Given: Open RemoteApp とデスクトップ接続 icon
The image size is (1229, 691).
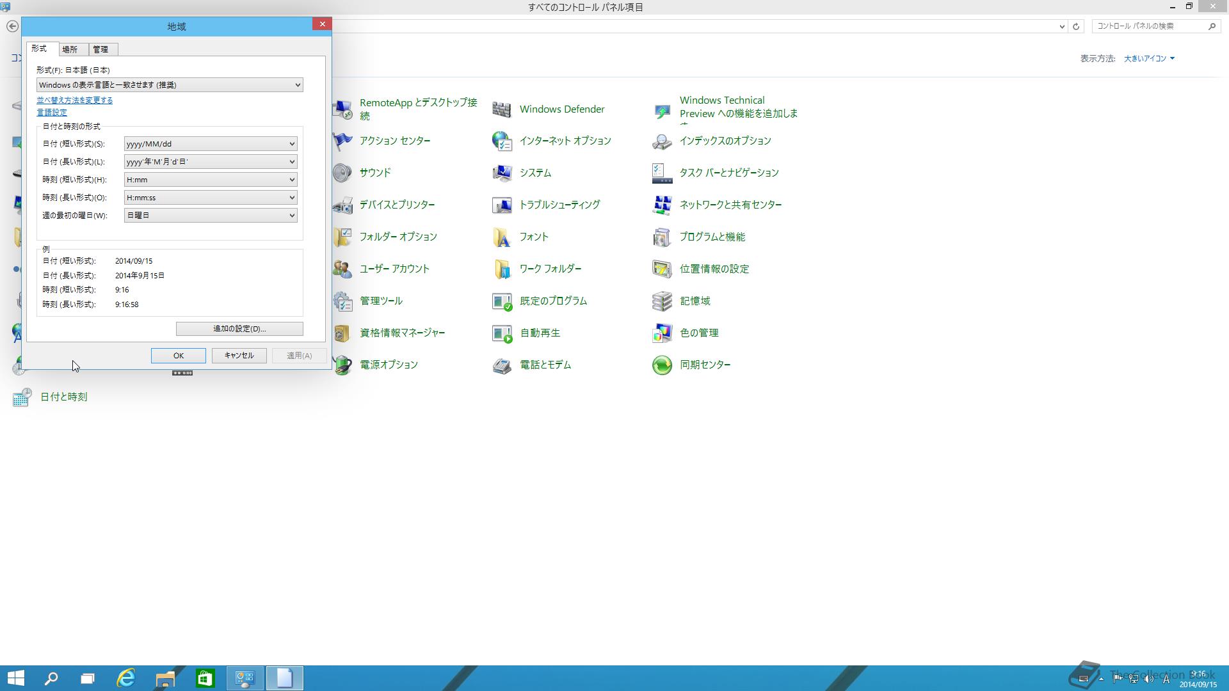Looking at the screenshot, I should pyautogui.click(x=342, y=109).
